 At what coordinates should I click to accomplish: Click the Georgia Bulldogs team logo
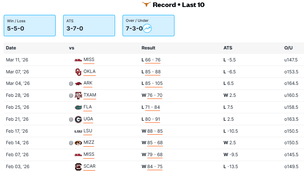(x=78, y=119)
